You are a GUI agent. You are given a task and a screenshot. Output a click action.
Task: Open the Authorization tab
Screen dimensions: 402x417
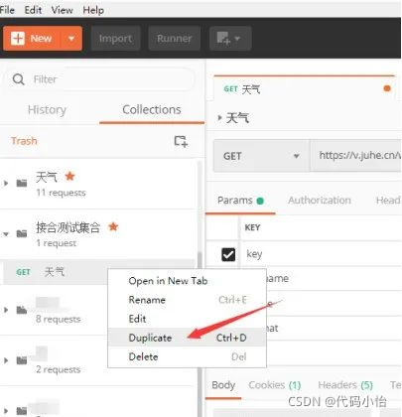320,201
